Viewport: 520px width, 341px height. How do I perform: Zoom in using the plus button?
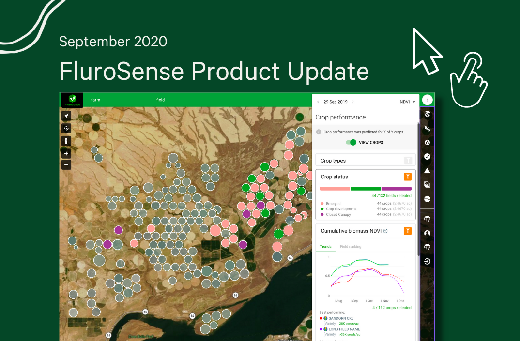point(66,153)
